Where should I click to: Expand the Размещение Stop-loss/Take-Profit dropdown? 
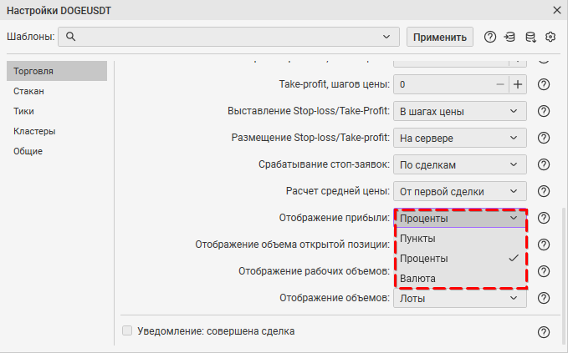(x=459, y=138)
